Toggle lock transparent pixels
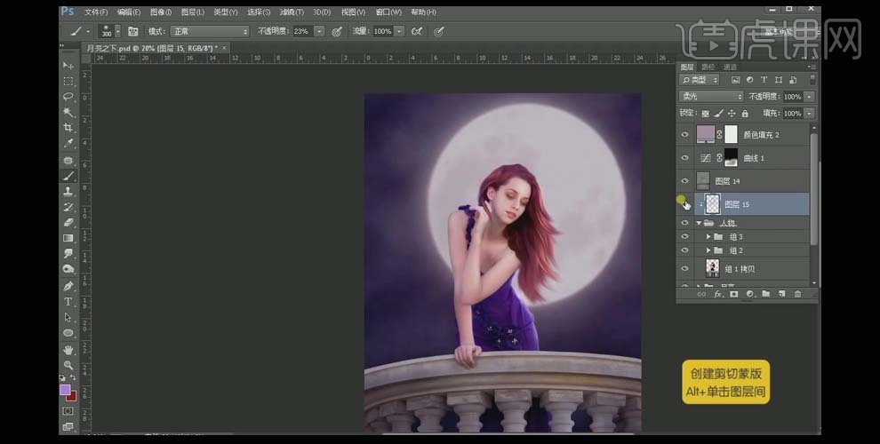This screenshot has height=444, width=880. tap(706, 114)
